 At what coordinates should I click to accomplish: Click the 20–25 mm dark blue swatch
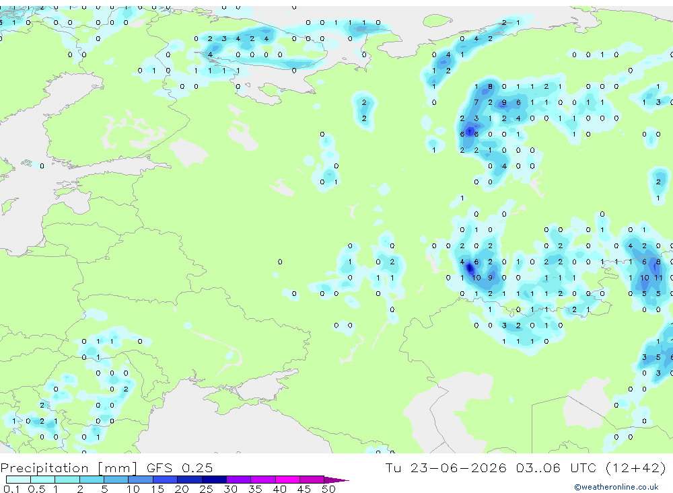tap(189, 480)
